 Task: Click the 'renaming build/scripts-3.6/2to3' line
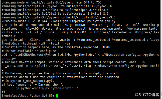[55, 14]
